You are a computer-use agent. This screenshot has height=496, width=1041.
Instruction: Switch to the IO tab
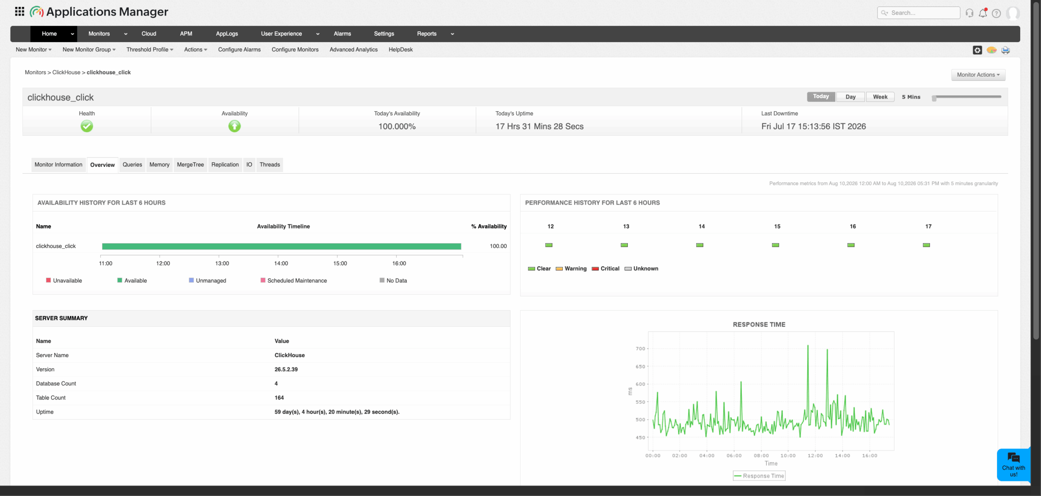click(249, 165)
